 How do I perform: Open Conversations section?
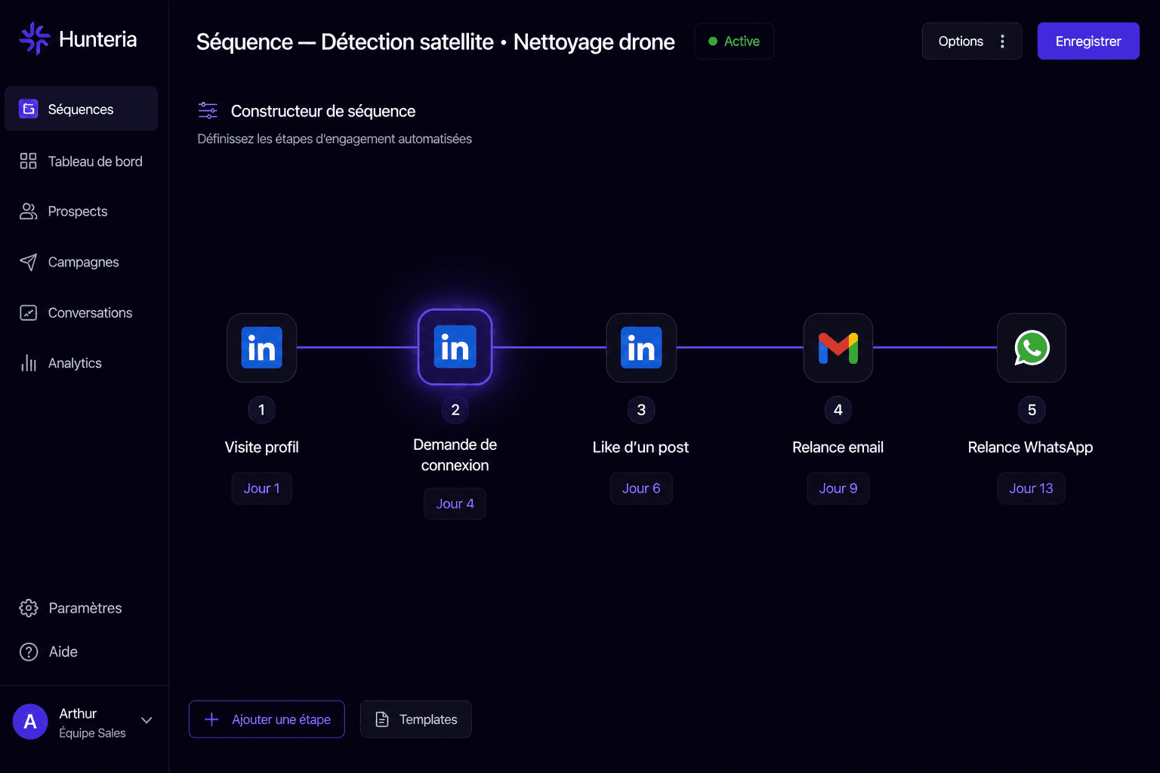pyautogui.click(x=81, y=313)
